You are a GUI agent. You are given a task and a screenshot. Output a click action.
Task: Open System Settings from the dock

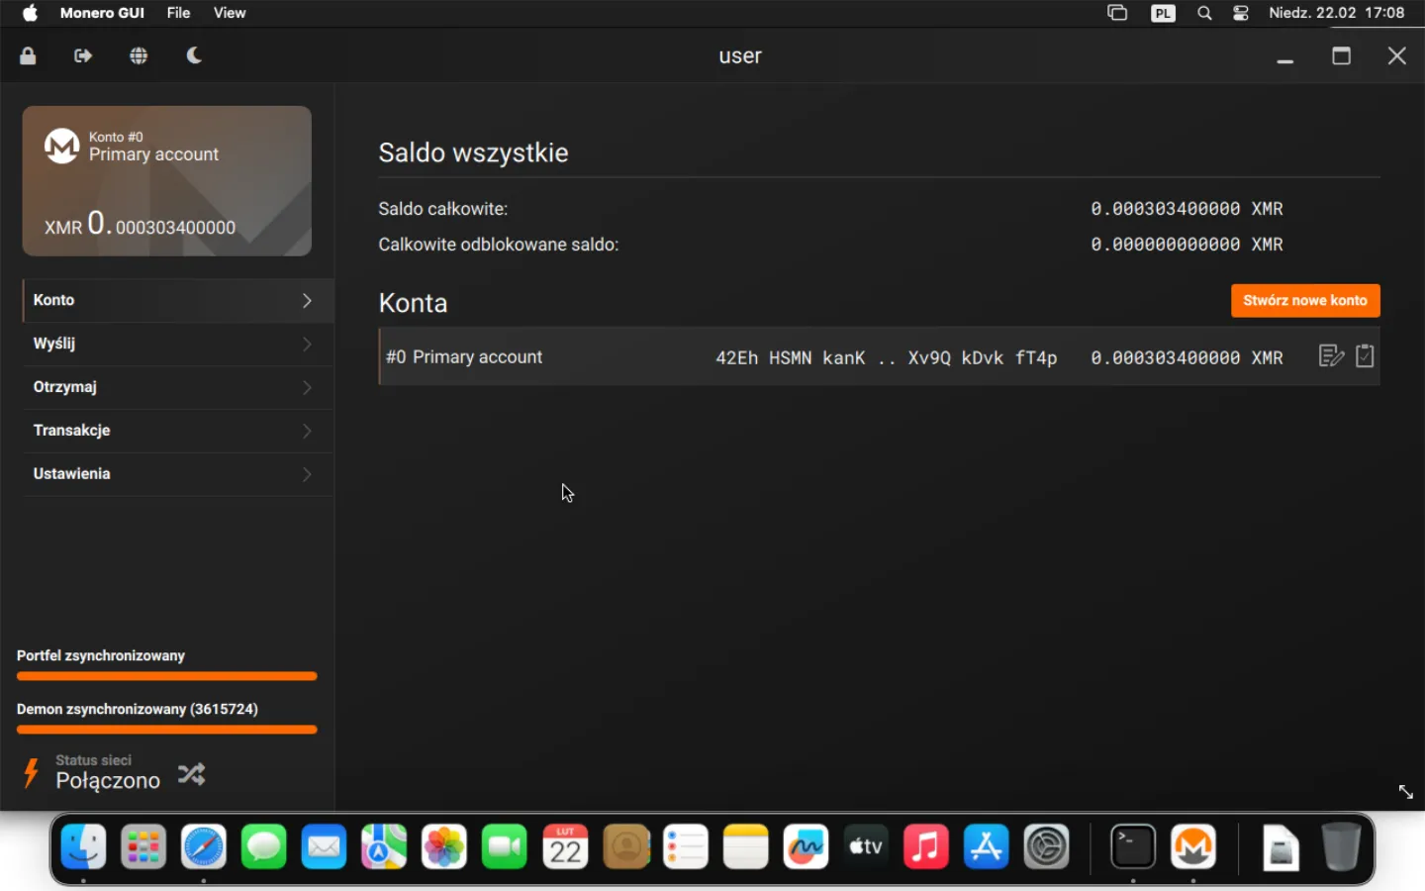[x=1047, y=847]
